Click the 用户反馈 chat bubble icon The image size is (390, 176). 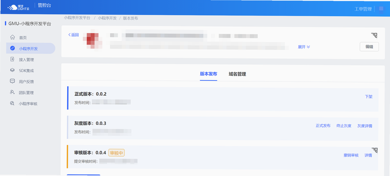pyautogui.click(x=12, y=81)
